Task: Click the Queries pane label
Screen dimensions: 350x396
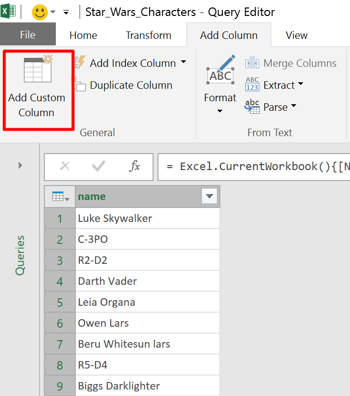Action: click(20, 255)
